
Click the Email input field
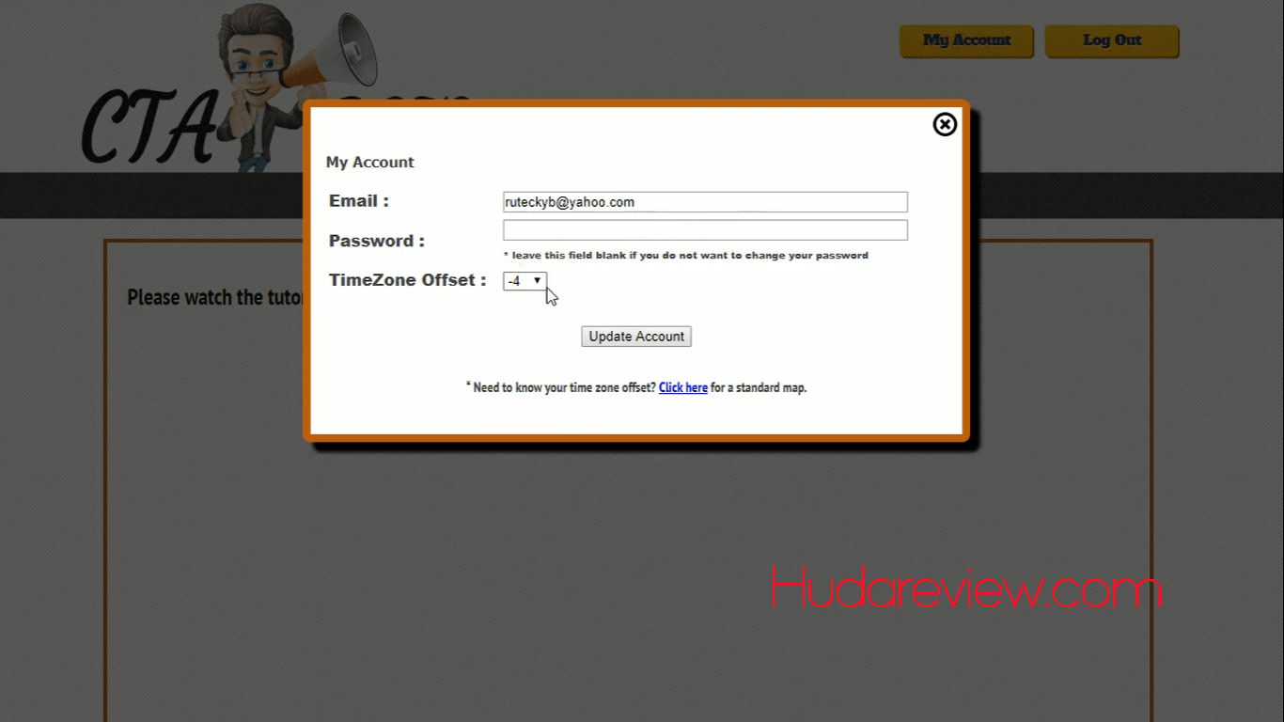[x=705, y=202]
